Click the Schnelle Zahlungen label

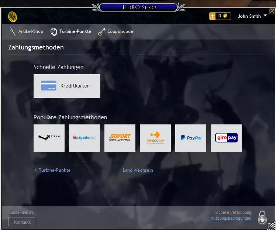(58, 67)
